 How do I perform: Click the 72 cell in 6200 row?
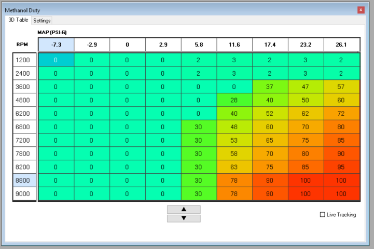(x=341, y=113)
